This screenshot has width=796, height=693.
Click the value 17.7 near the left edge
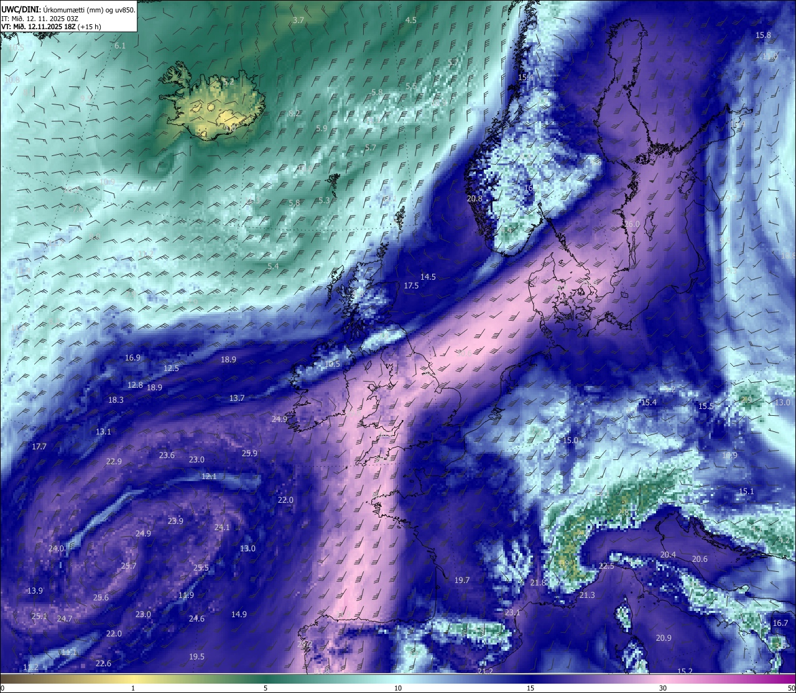(39, 446)
